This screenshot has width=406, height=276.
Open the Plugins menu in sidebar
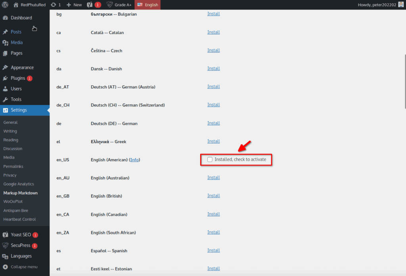coord(18,78)
